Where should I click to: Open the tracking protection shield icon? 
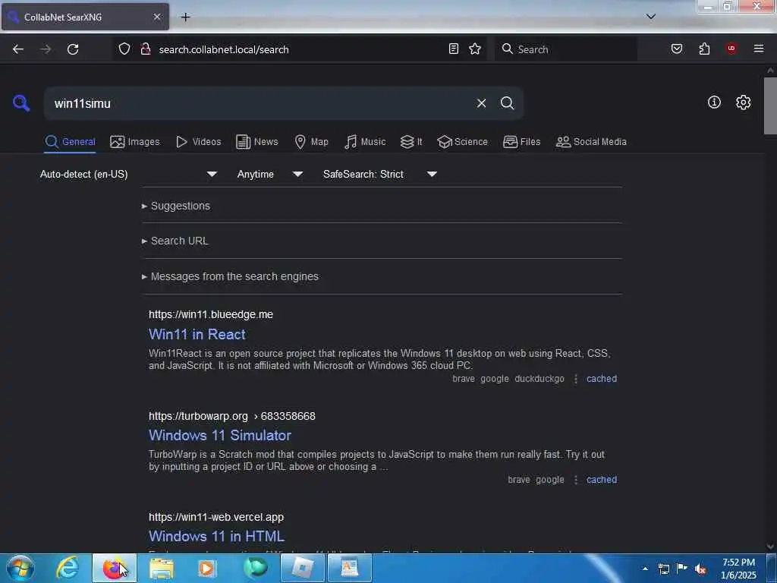(124, 49)
